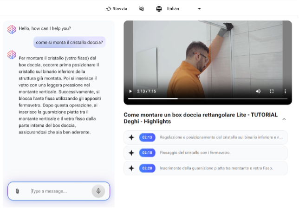Click the video volume speaker icon
Viewport: 299px width, 208px height.
tap(258, 91)
